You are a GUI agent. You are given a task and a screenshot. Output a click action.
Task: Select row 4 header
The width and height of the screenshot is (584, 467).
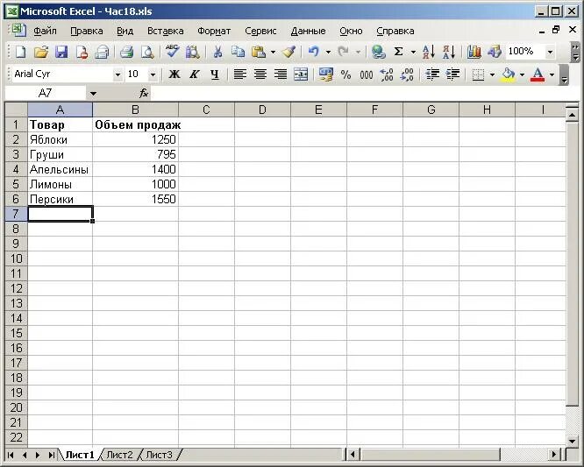[16, 169]
